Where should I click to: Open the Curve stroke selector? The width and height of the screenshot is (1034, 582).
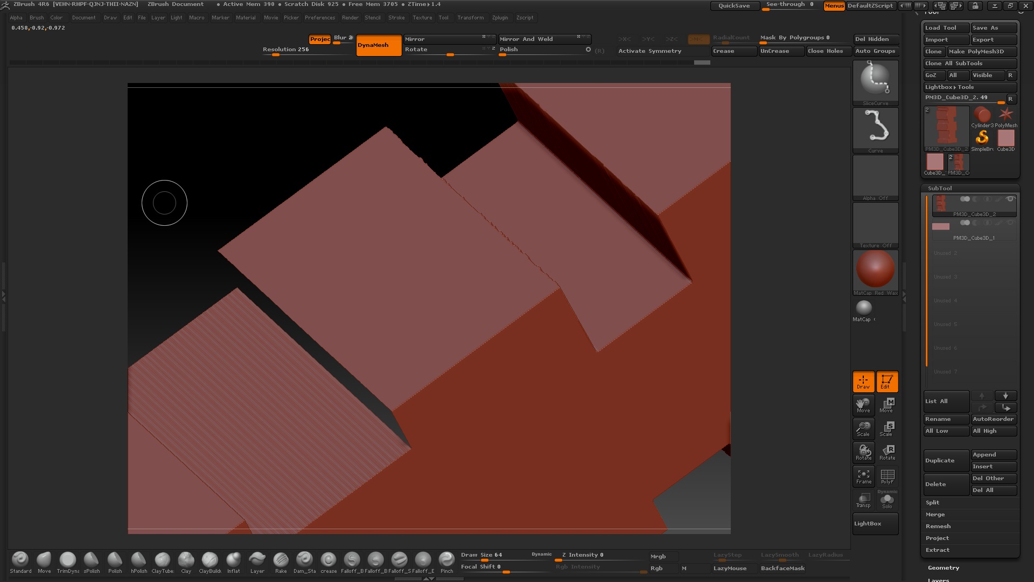[875, 128]
